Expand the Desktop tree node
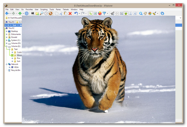Screen dimensions: 187x127 7,31
